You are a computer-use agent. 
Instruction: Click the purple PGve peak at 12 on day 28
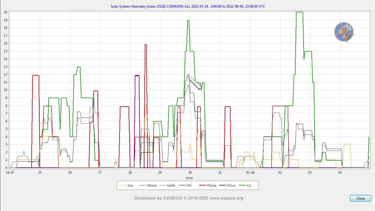pos(137,76)
